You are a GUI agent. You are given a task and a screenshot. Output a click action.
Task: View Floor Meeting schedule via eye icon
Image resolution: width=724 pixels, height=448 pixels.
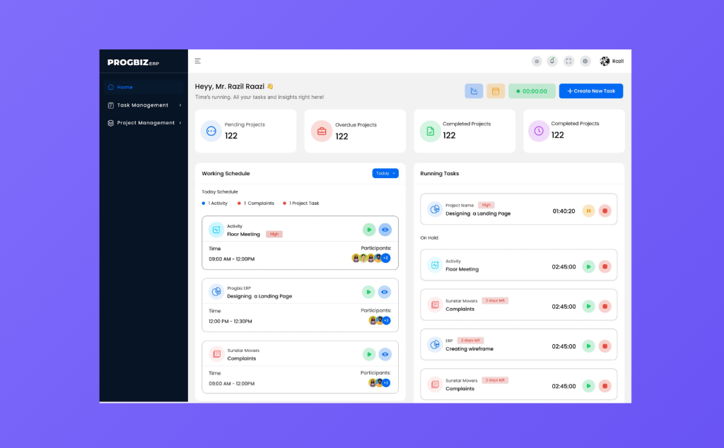pos(385,230)
